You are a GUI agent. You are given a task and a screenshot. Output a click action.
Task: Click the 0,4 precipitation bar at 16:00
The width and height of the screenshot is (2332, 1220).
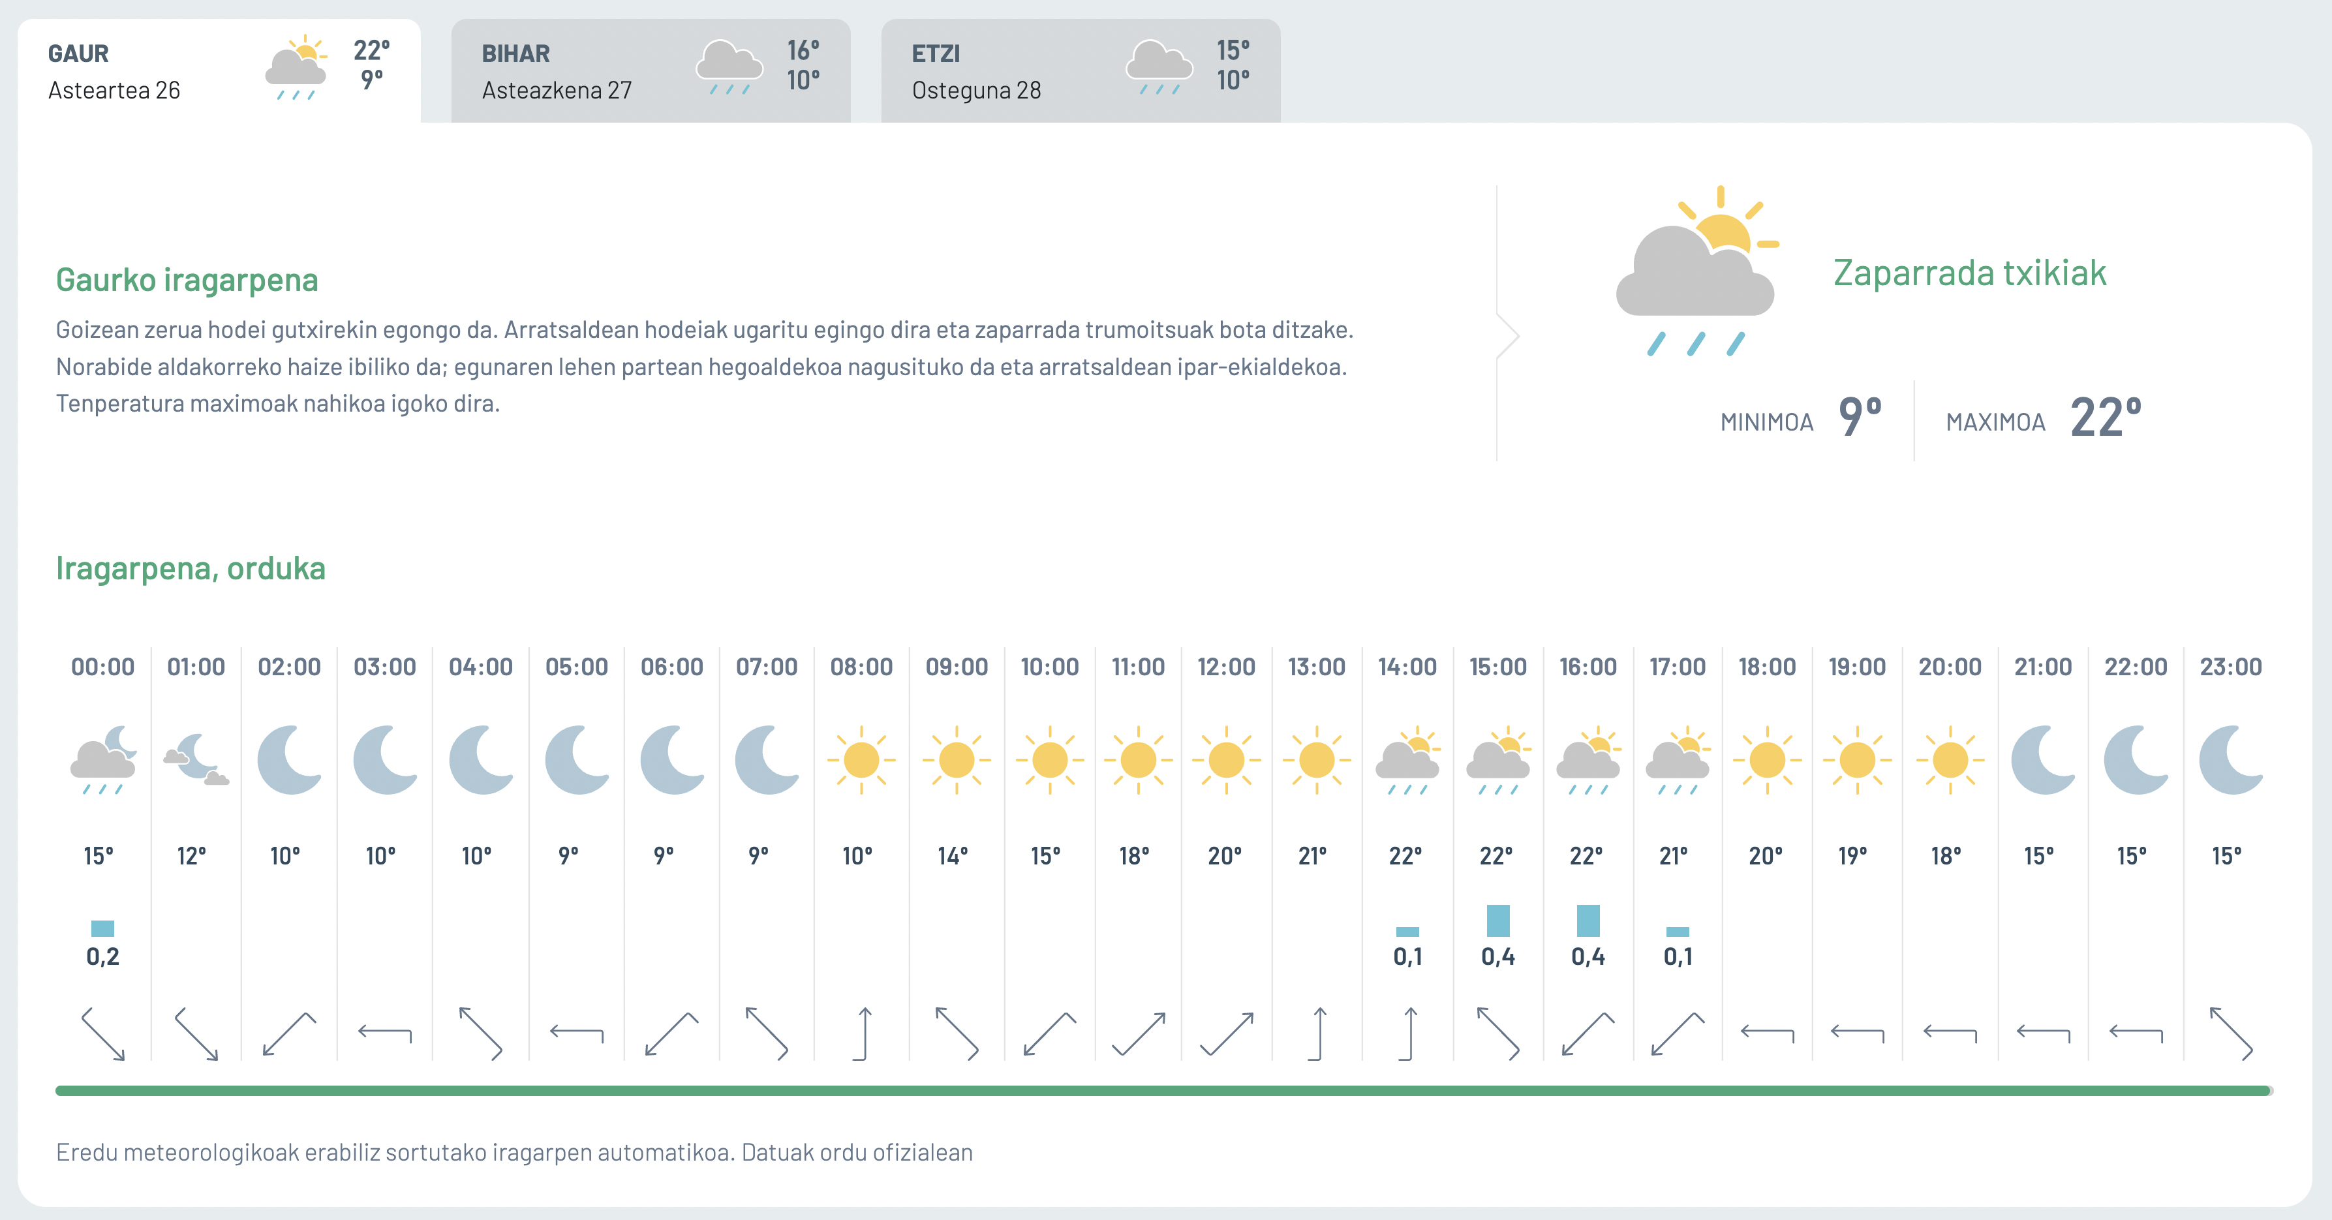(x=1588, y=921)
